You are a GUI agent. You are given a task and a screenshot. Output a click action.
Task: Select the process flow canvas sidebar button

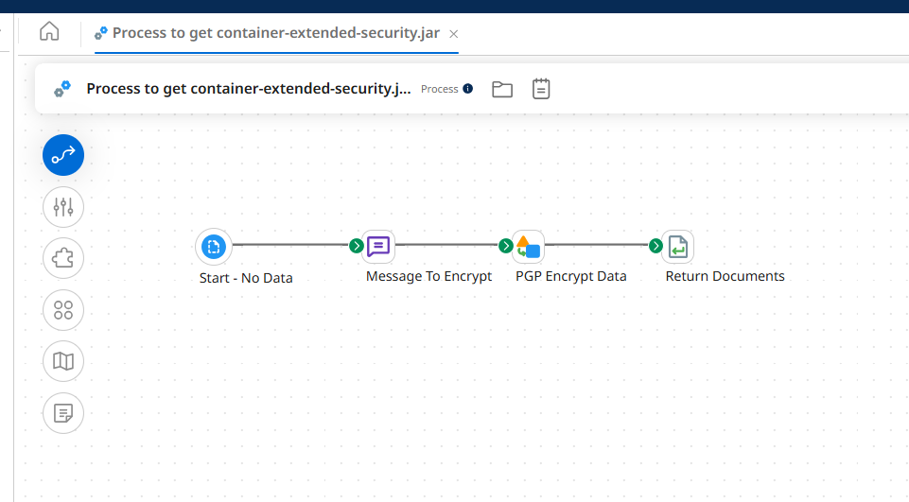tap(63, 155)
